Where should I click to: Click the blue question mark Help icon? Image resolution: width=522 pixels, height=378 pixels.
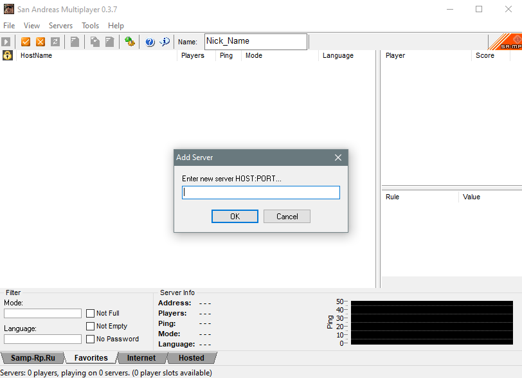click(x=150, y=42)
